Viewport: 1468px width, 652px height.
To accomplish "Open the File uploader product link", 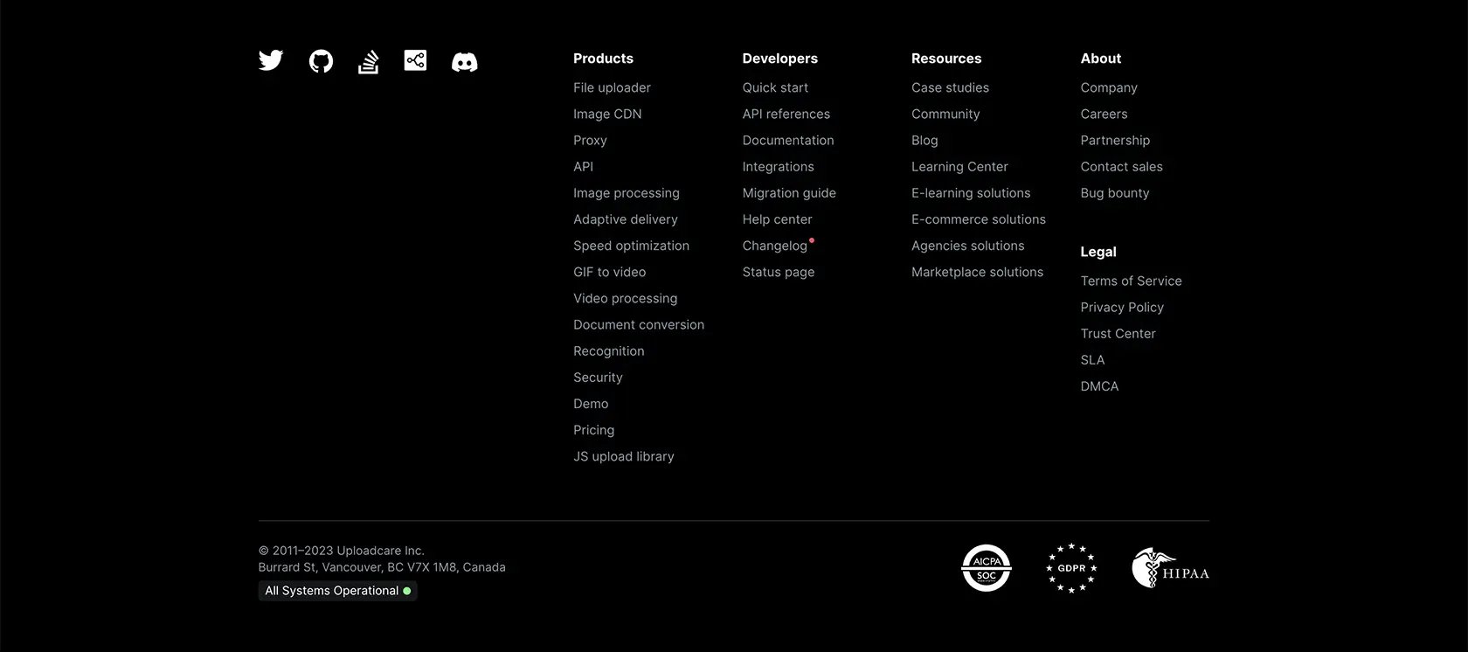I will click(612, 87).
